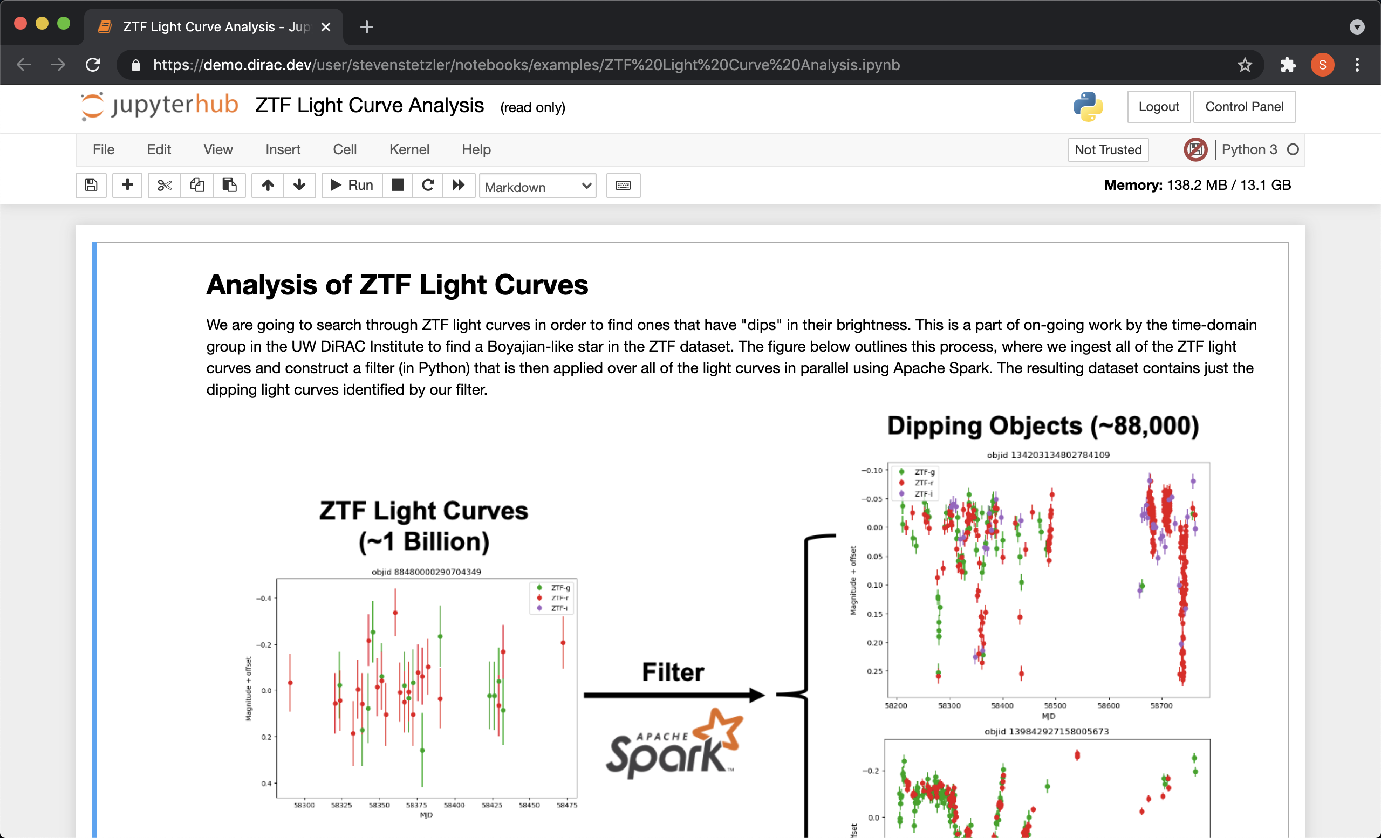Image resolution: width=1381 pixels, height=838 pixels.
Task: Cut selected cells with scissors icon
Action: 164,185
